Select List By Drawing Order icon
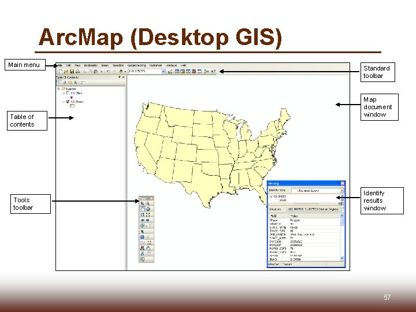Screen dimensions: 416x312 click(x=59, y=82)
